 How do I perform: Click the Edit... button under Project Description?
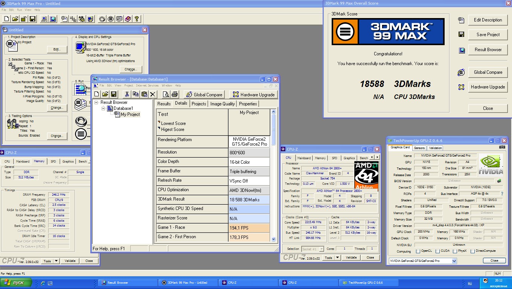[x=57, y=49]
